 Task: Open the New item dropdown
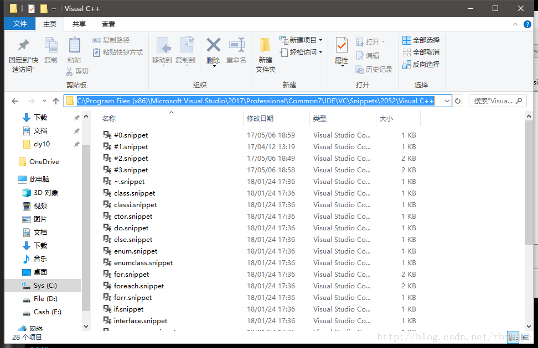pyautogui.click(x=301, y=40)
